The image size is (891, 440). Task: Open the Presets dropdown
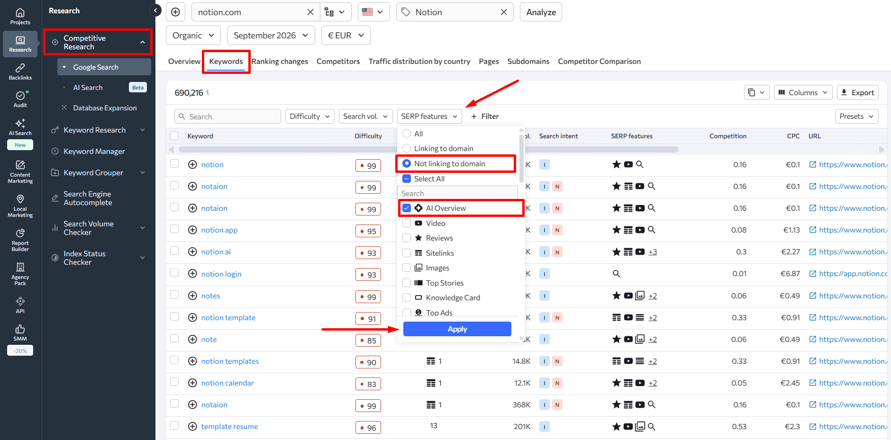[856, 116]
